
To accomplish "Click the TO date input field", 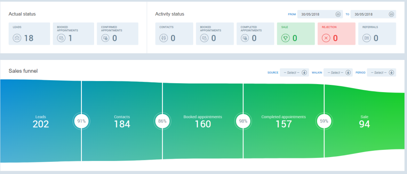I will 369,14.
